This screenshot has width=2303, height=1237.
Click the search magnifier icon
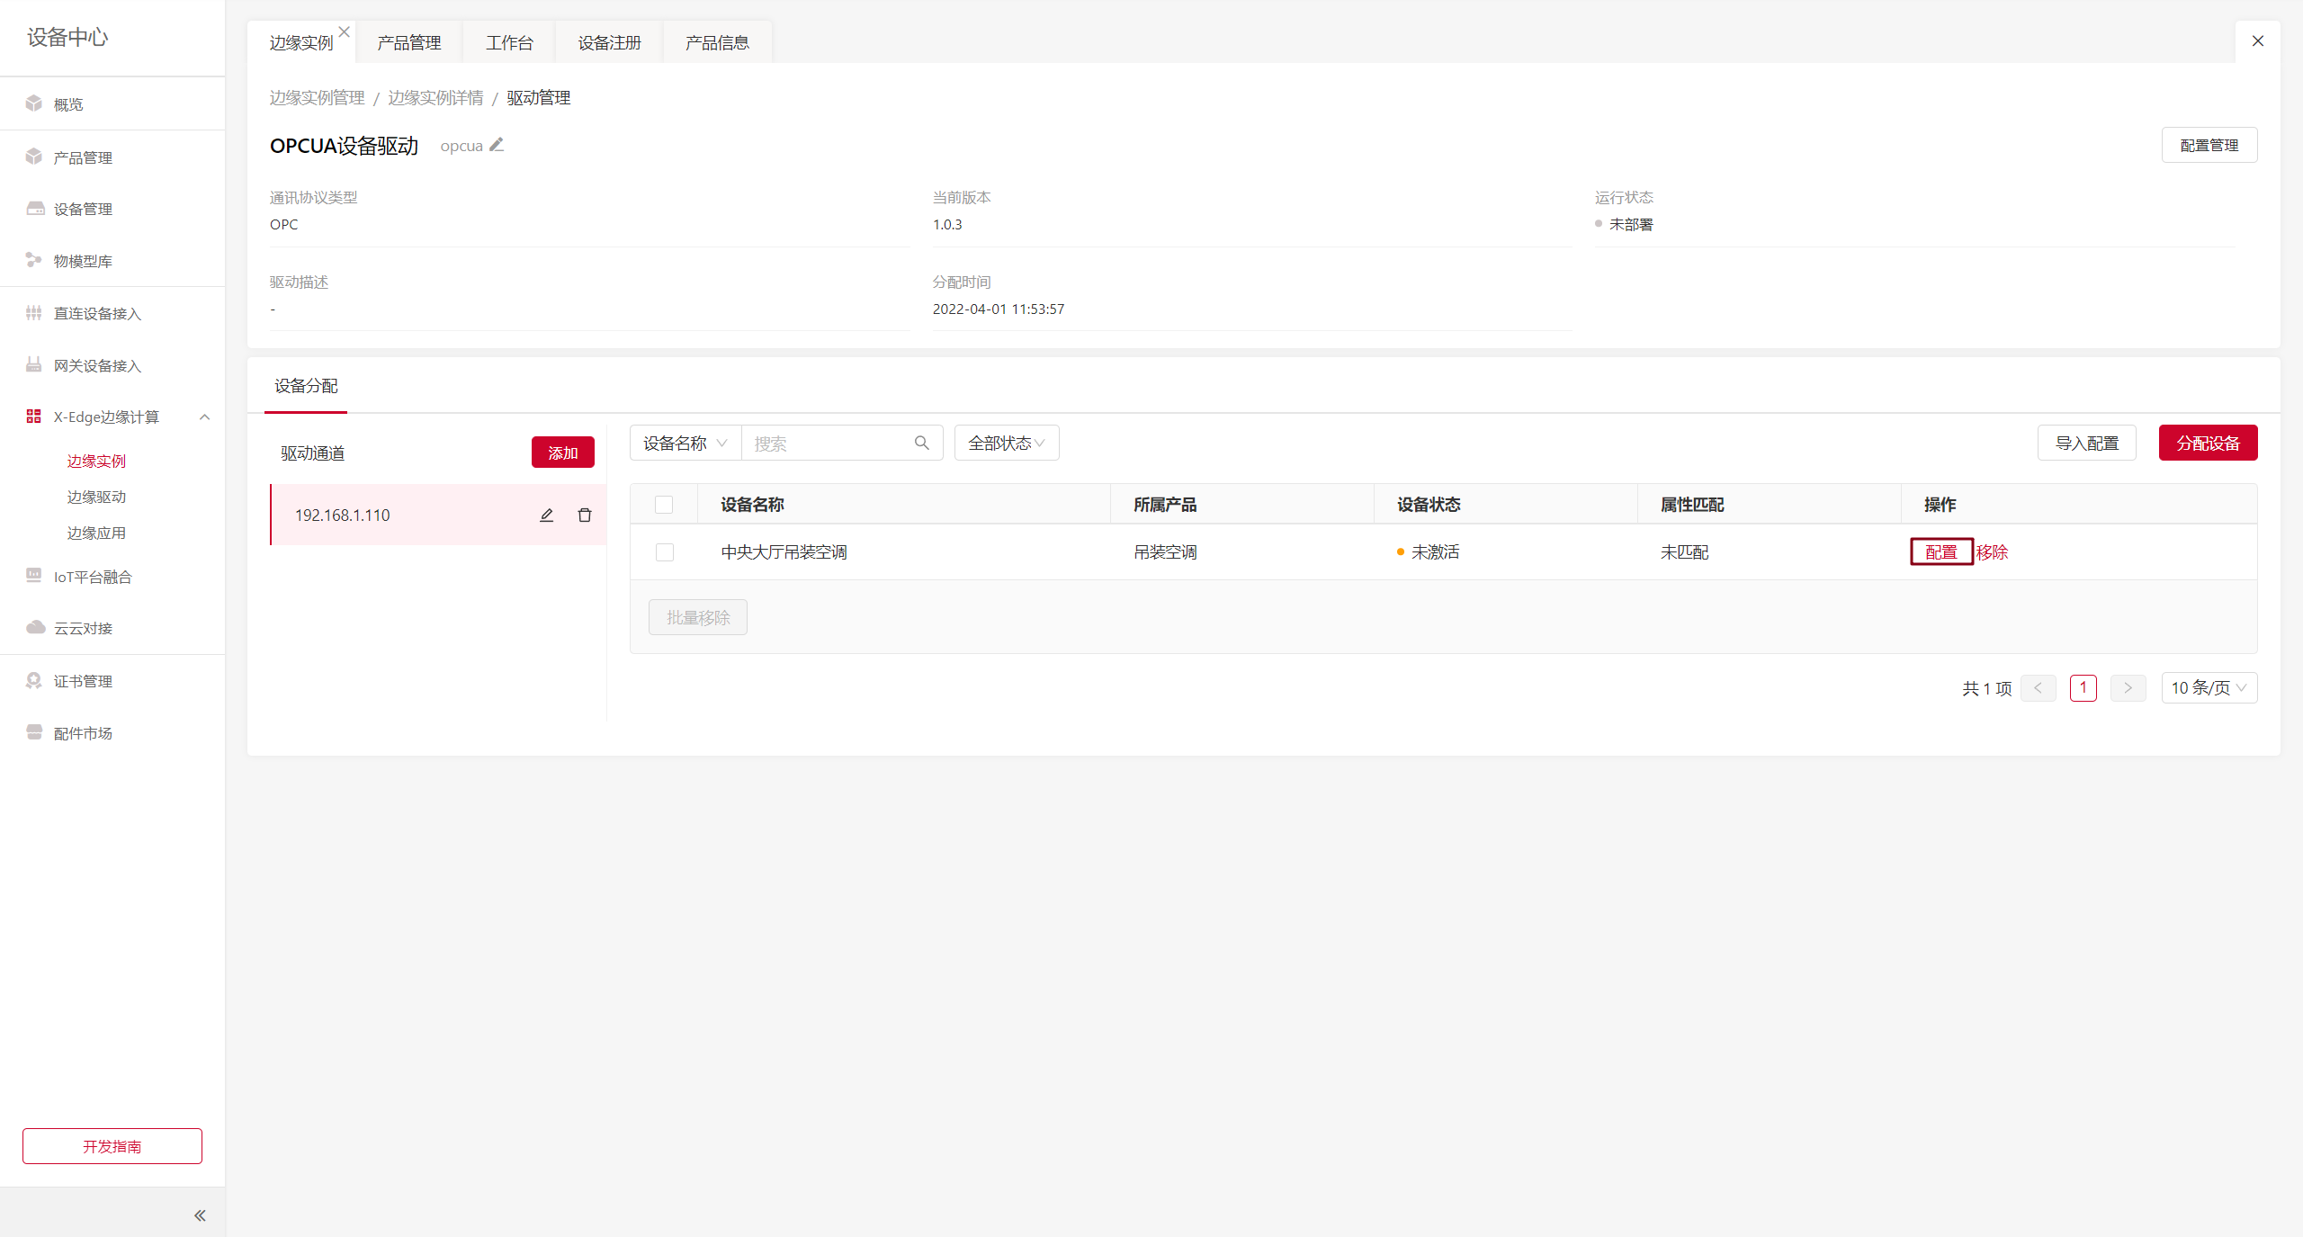click(921, 443)
